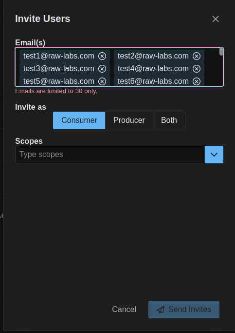This screenshot has width=235, height=333.
Task: Cancel the invite dialog
Action: pyautogui.click(x=124, y=310)
